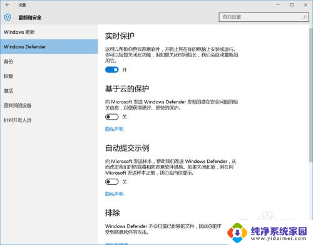Click the search magnifier icon
The image size is (313, 245).
(304, 17)
